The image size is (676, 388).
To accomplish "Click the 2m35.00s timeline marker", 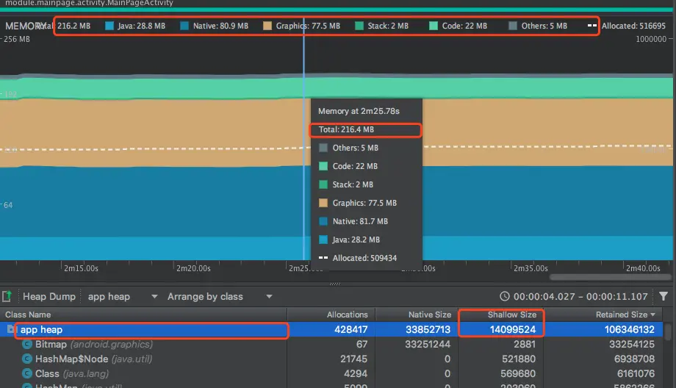I will pos(531,268).
